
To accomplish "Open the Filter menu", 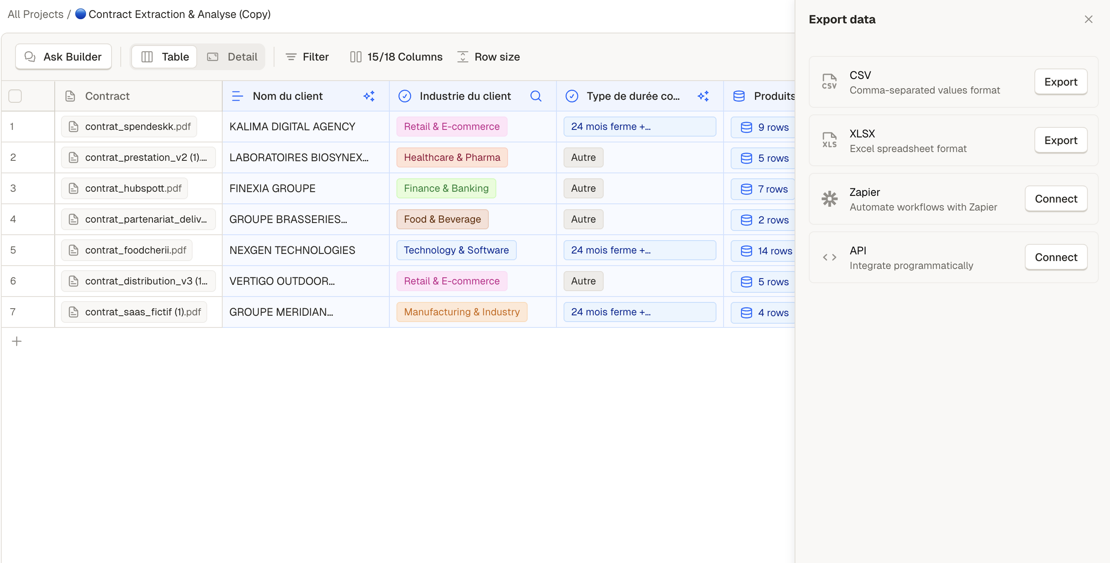I will (307, 57).
